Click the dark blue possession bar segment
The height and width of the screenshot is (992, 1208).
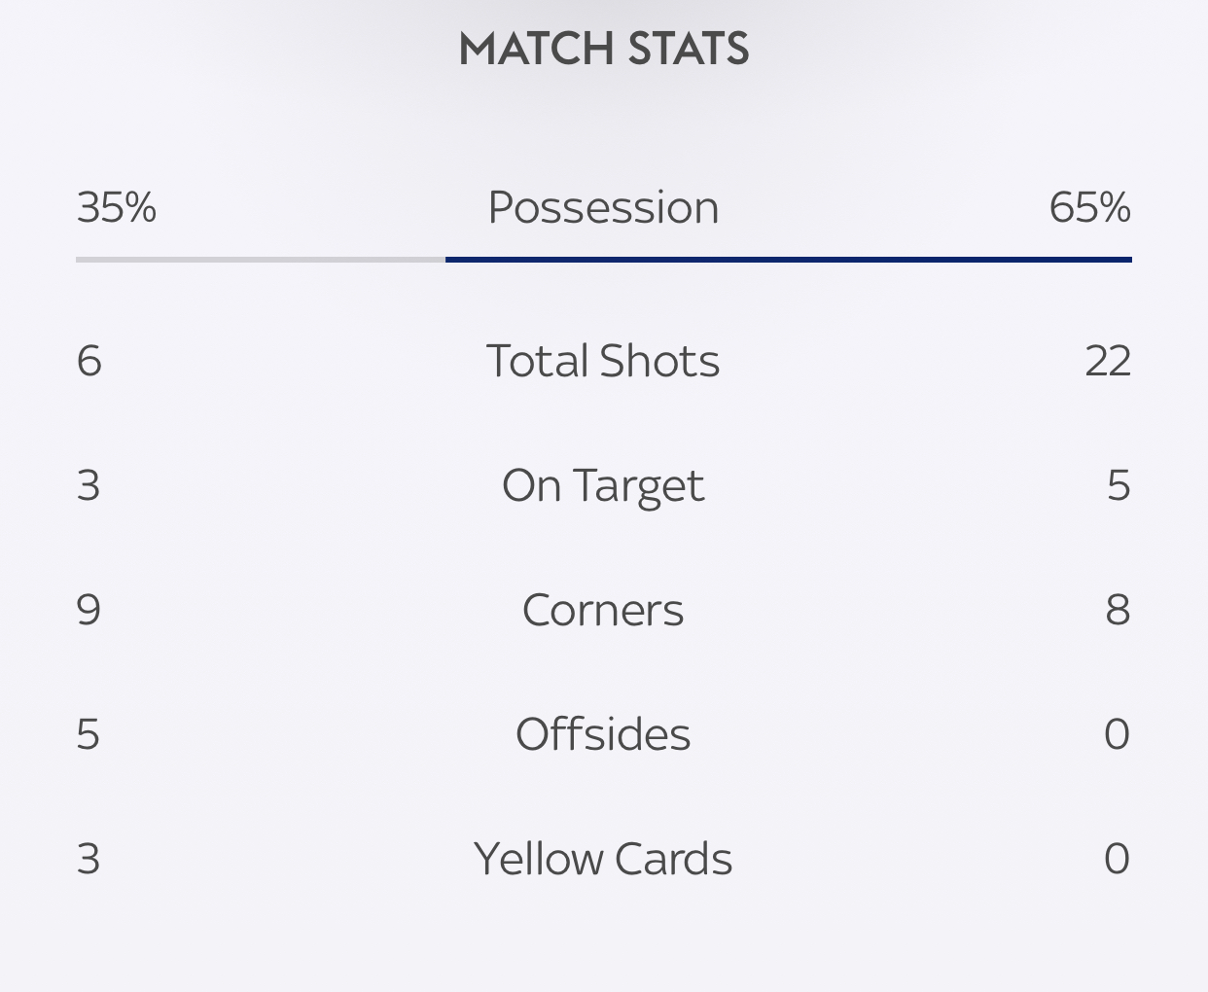point(788,260)
